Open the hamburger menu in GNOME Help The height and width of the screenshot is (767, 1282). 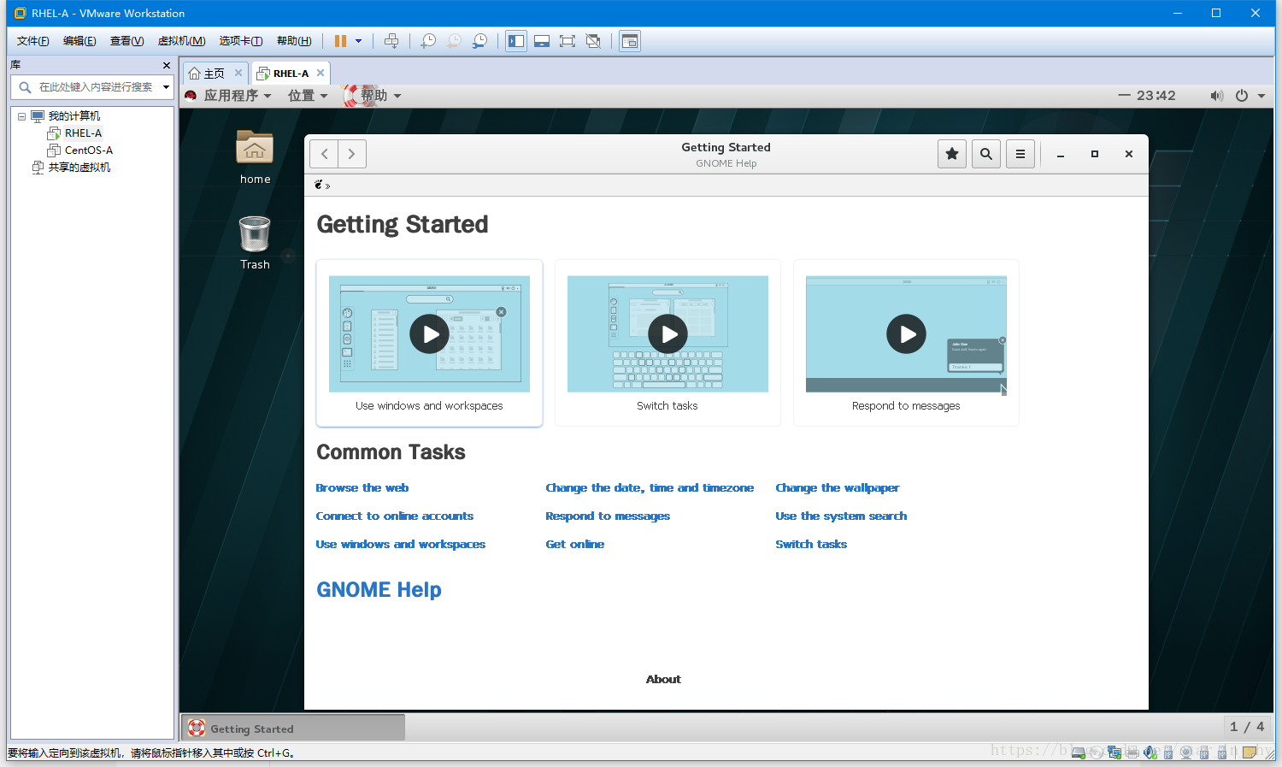(x=1020, y=154)
